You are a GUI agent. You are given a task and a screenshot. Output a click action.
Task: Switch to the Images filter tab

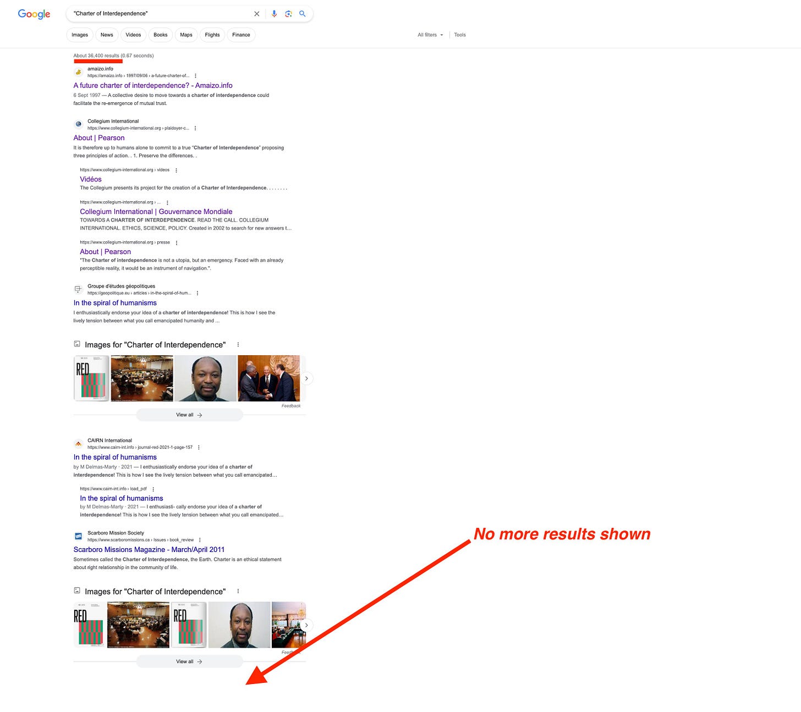tap(80, 35)
